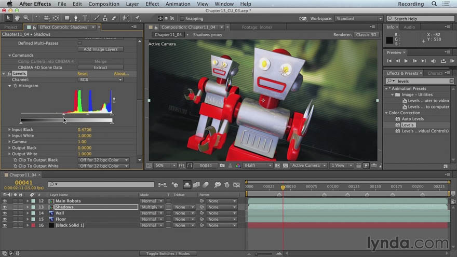
Task: Open the Effect menu
Action: pos(152,4)
